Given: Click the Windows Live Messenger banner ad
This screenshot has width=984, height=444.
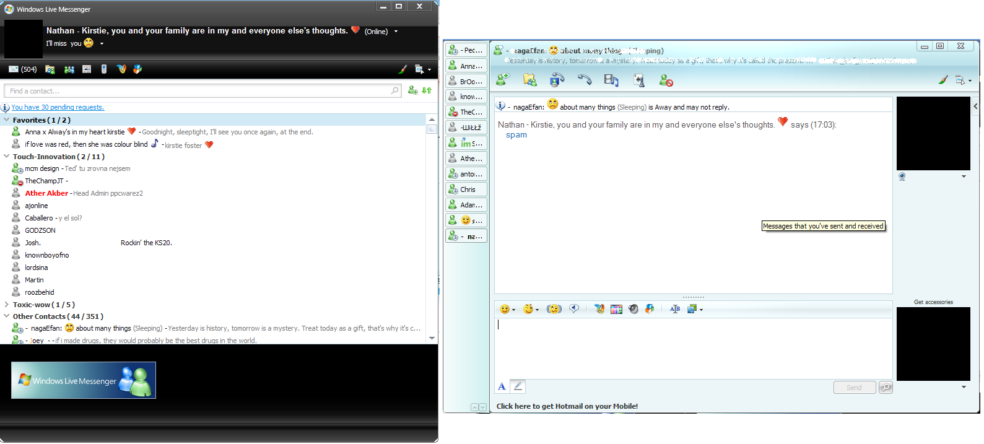Looking at the screenshot, I should click(x=84, y=380).
